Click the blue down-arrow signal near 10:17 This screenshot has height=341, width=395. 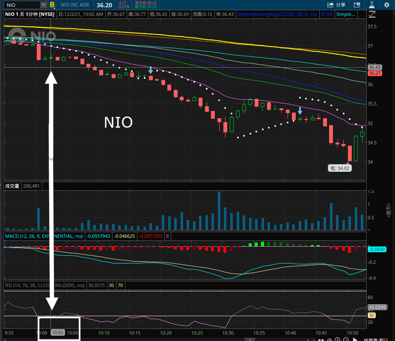tap(150, 70)
